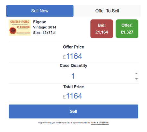Open the Terms & Conditions link

pos(100,123)
